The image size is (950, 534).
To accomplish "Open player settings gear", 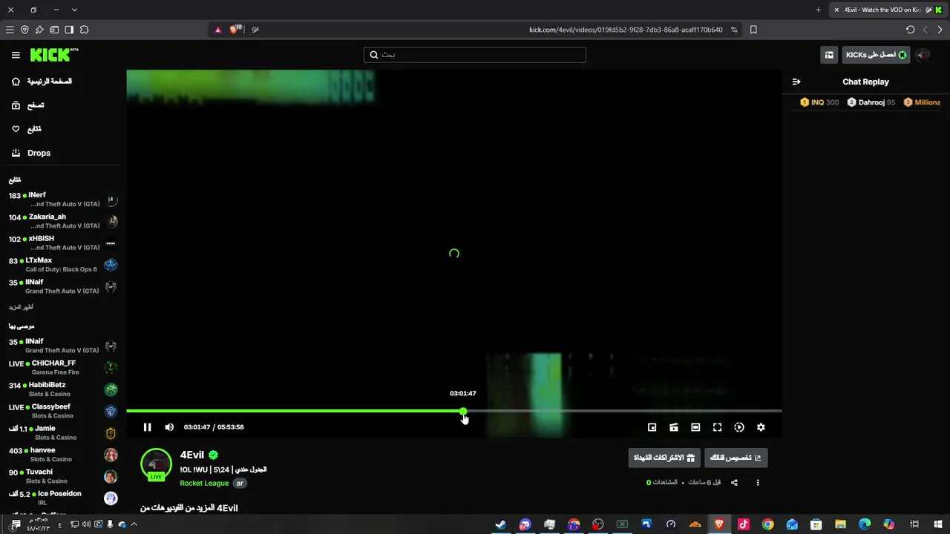I will (761, 427).
